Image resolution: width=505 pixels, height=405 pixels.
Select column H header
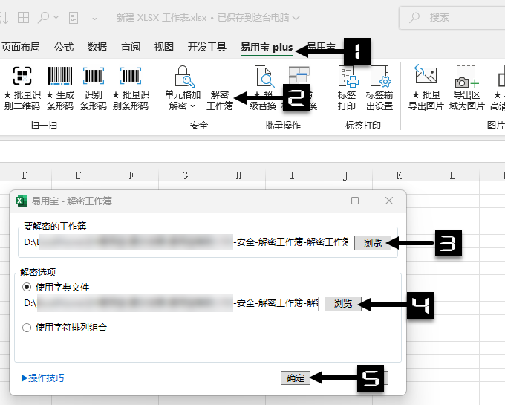tap(238, 175)
